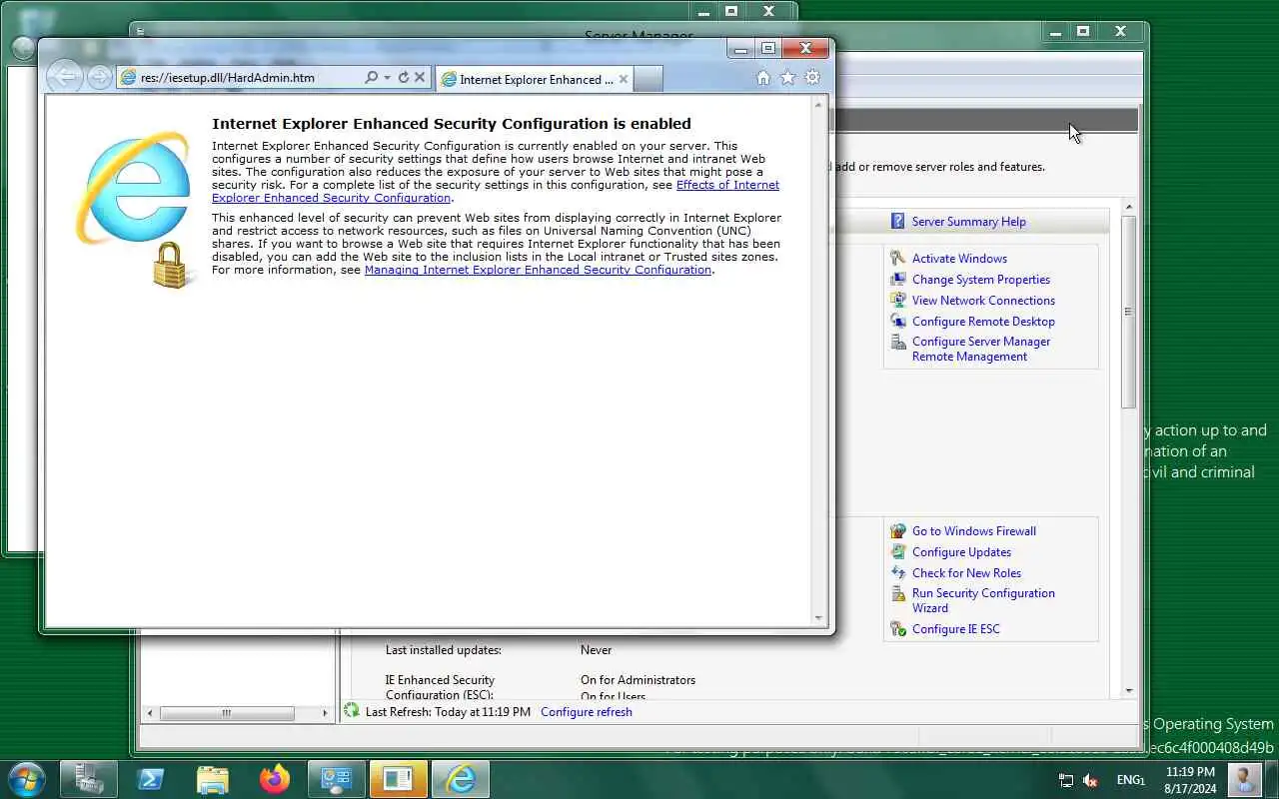1279x799 pixels.
Task: Click the user picture icon in the taskbar
Action: [x=1244, y=779]
